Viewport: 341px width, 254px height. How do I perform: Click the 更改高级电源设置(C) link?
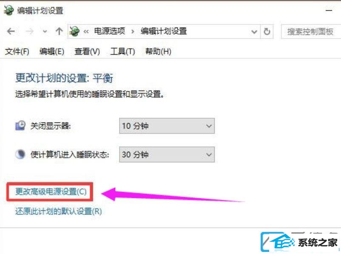(x=51, y=192)
